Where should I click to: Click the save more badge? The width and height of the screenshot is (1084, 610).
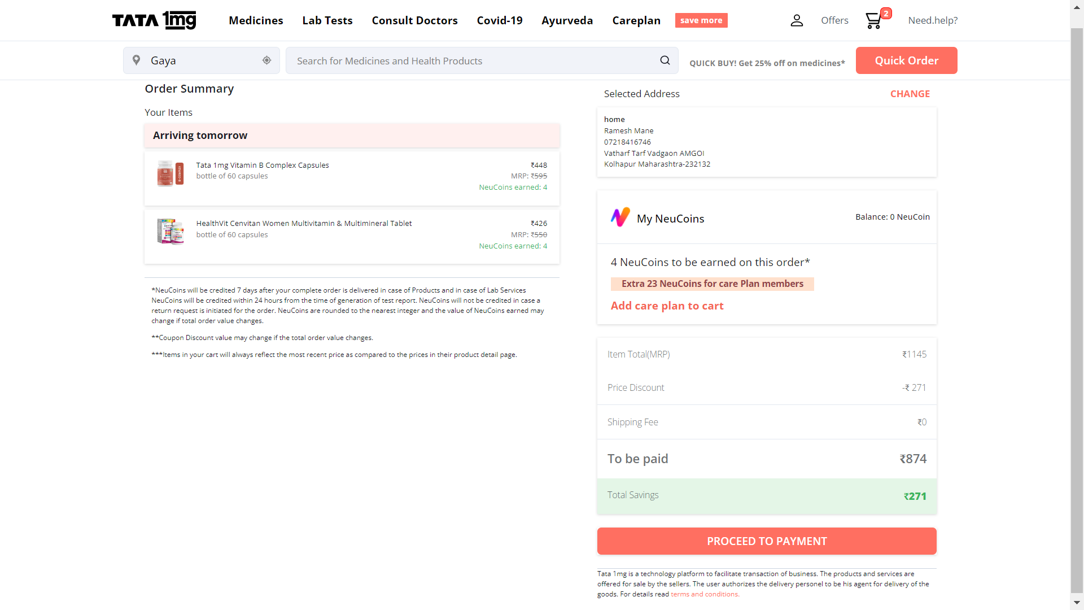tap(701, 20)
